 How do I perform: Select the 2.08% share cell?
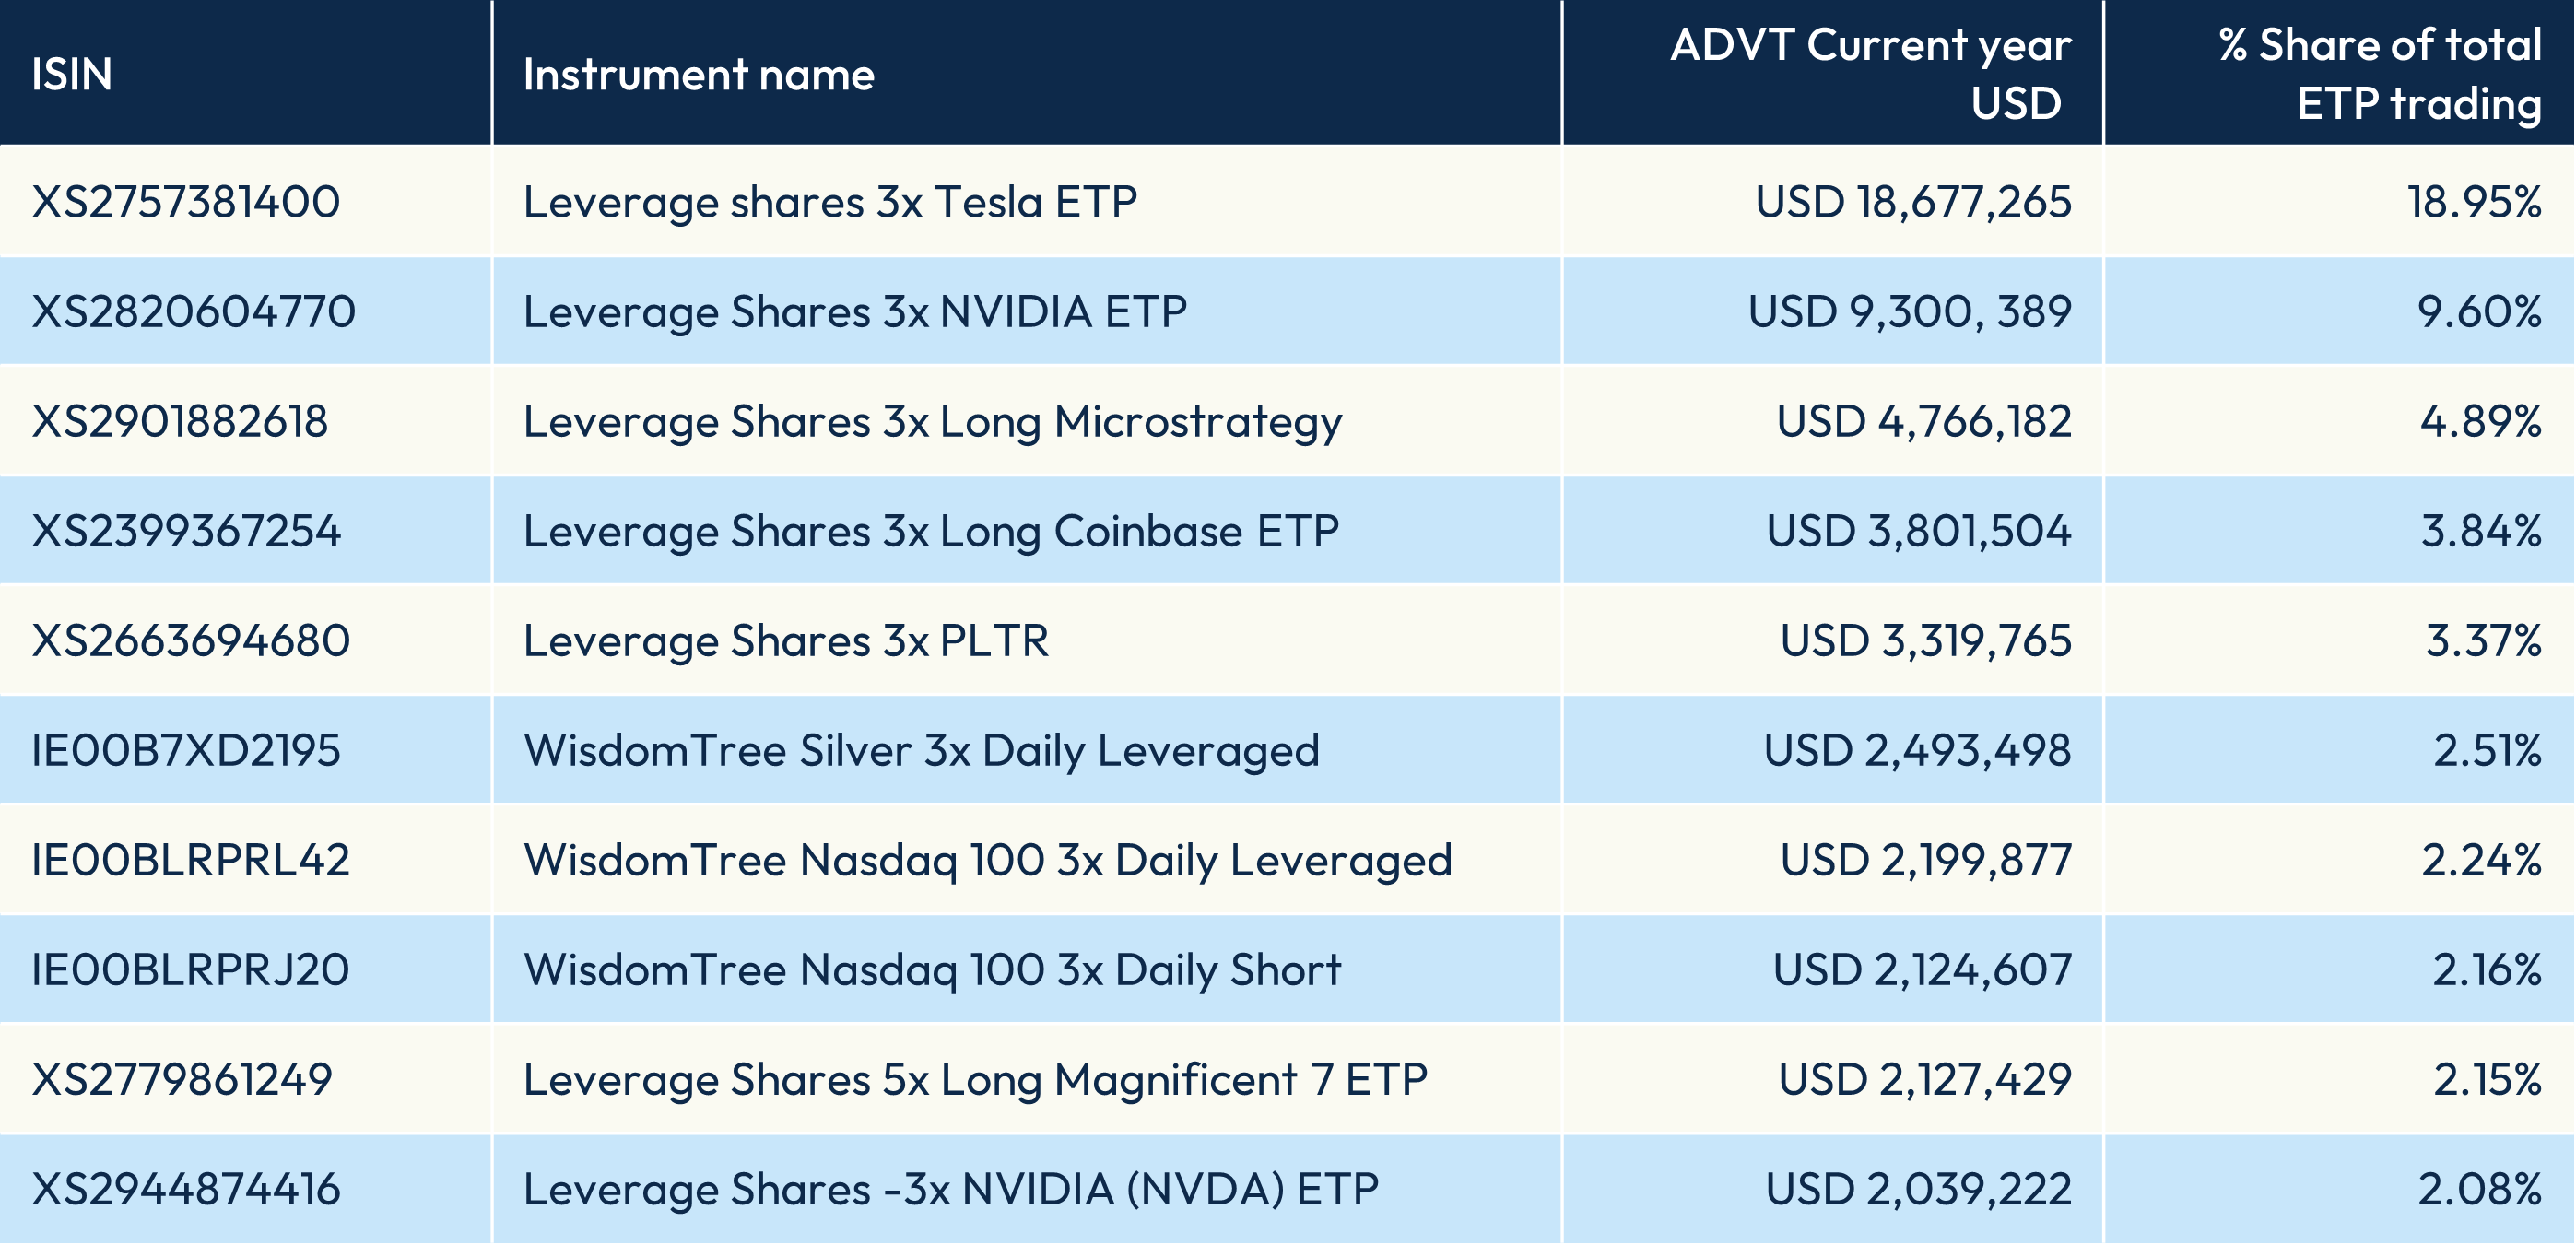(2479, 1190)
